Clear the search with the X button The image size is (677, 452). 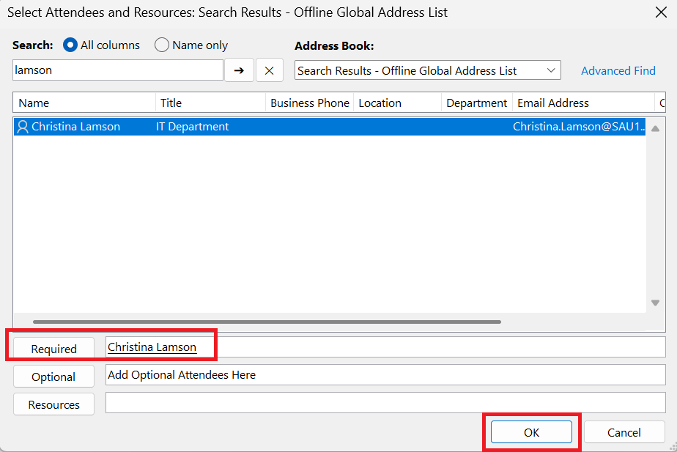tap(269, 70)
